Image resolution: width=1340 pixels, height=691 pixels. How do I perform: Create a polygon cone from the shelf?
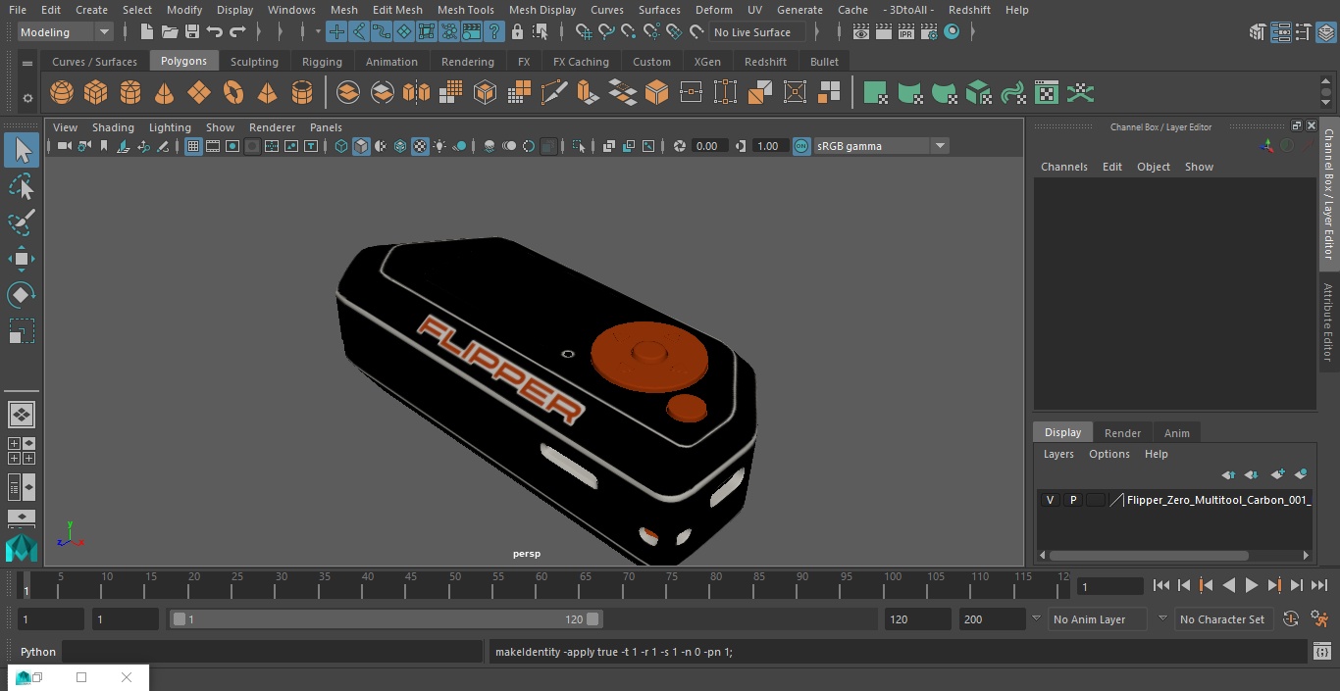coord(165,93)
